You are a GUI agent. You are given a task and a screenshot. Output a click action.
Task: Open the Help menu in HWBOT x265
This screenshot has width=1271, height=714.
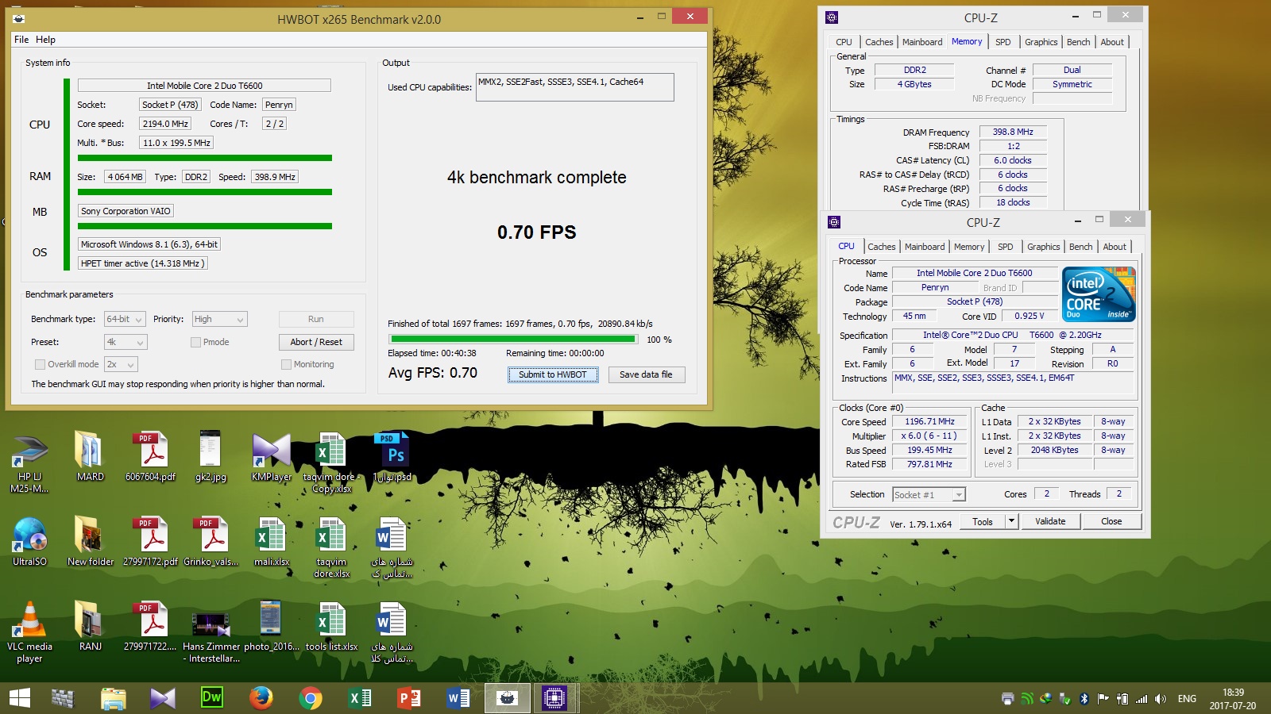(x=46, y=40)
